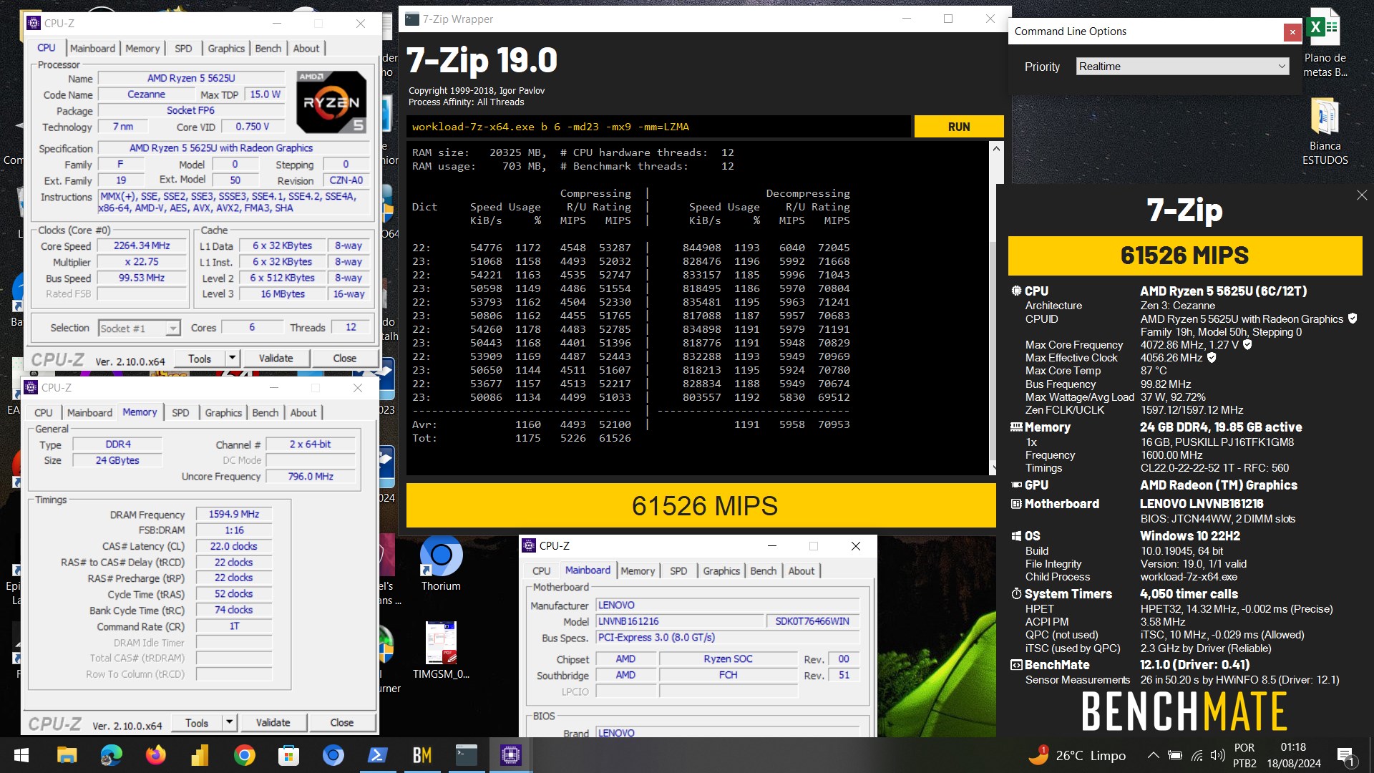The width and height of the screenshot is (1374, 773).
Task: Click Core Speed value 2264.34 MHz
Action: (x=142, y=245)
